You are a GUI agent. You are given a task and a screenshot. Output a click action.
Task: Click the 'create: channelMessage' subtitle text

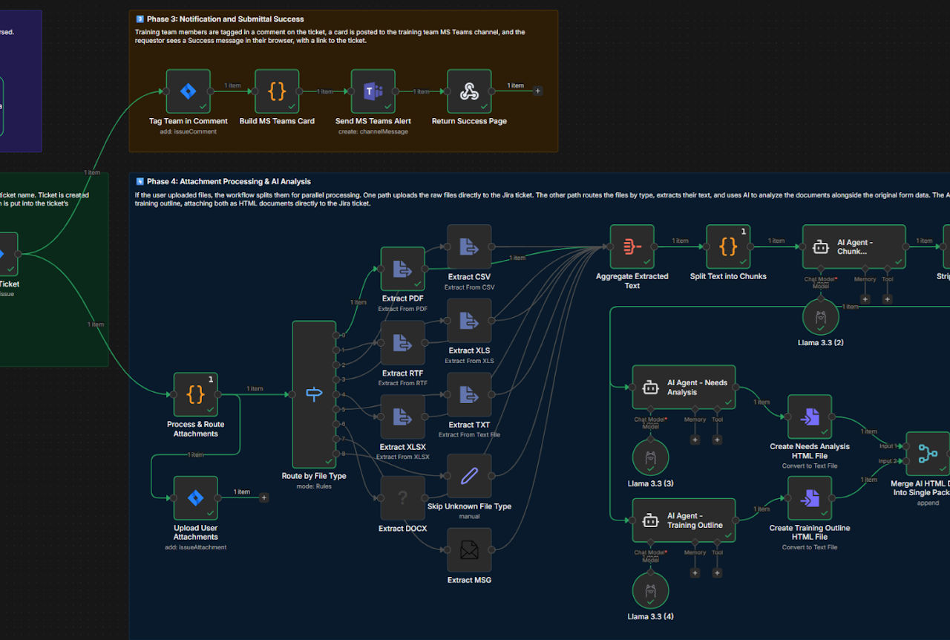373,131
